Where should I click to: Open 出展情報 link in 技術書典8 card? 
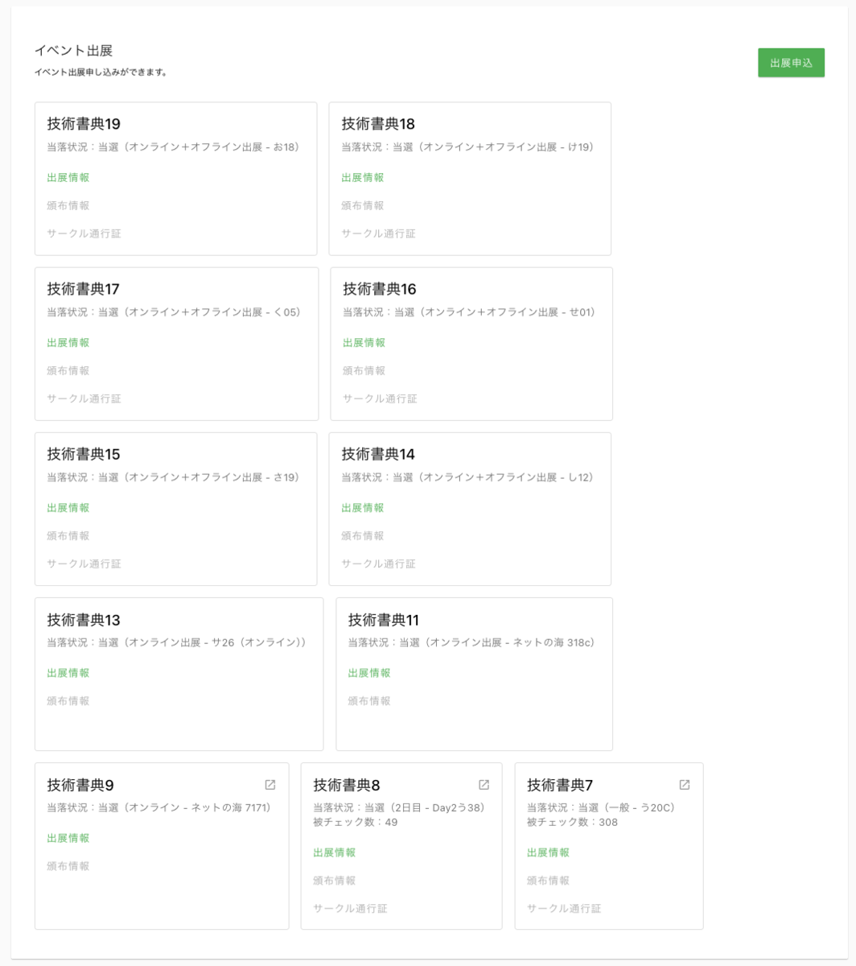coord(335,852)
